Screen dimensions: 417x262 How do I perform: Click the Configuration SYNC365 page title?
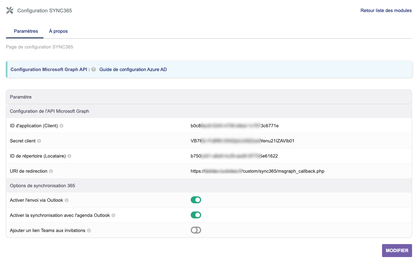point(45,11)
